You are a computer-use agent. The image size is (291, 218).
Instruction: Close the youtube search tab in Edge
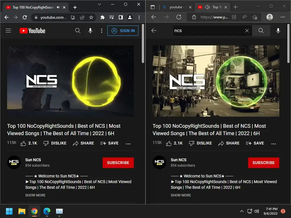[190, 7]
